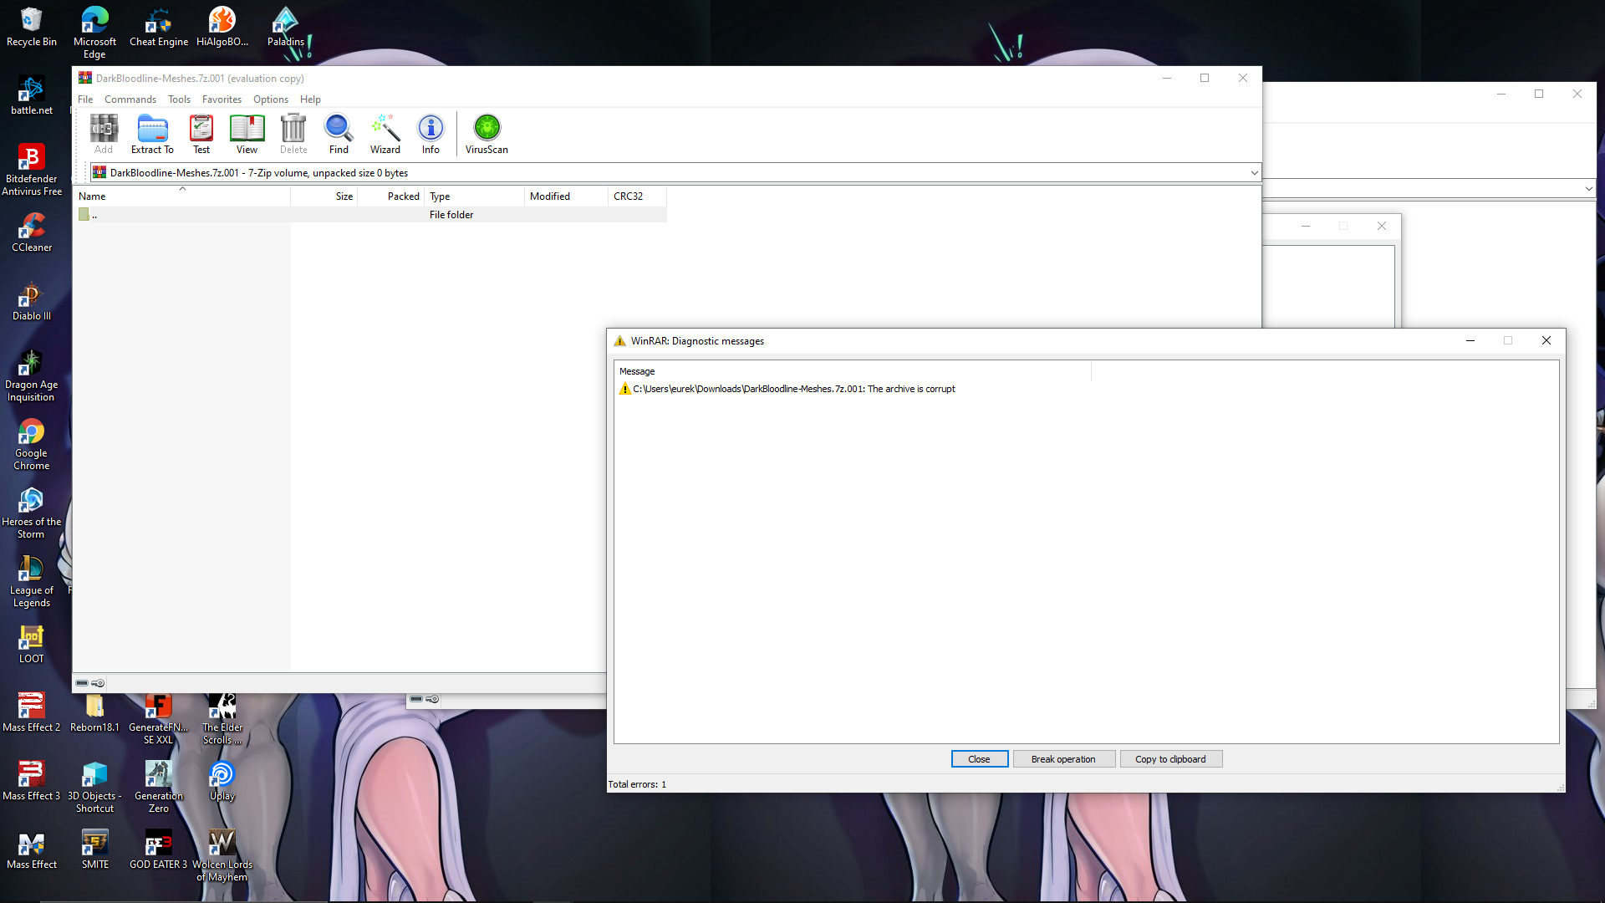The width and height of the screenshot is (1605, 903).
Task: Open Cheat Engine desktop shortcut
Action: pos(159,27)
